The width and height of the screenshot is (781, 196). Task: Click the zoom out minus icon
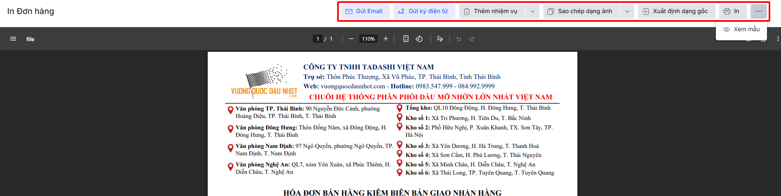[x=351, y=39]
